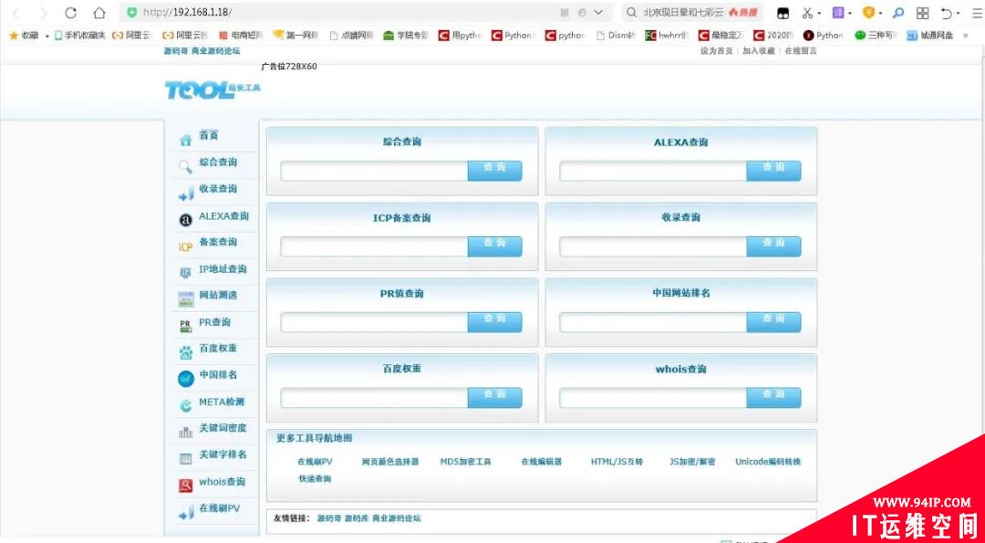The image size is (985, 543).
Task: Open the 三种写 bookmark
Action: click(x=876, y=36)
